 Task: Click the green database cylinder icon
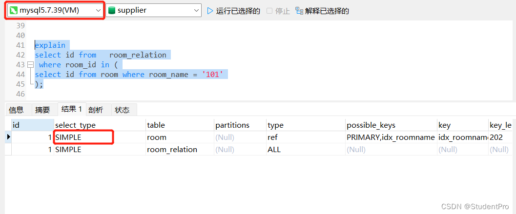112,11
